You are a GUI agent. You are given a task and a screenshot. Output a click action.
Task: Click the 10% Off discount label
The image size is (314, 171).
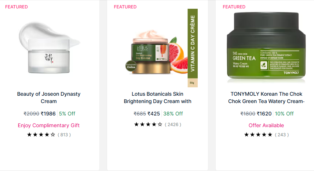click(x=284, y=114)
